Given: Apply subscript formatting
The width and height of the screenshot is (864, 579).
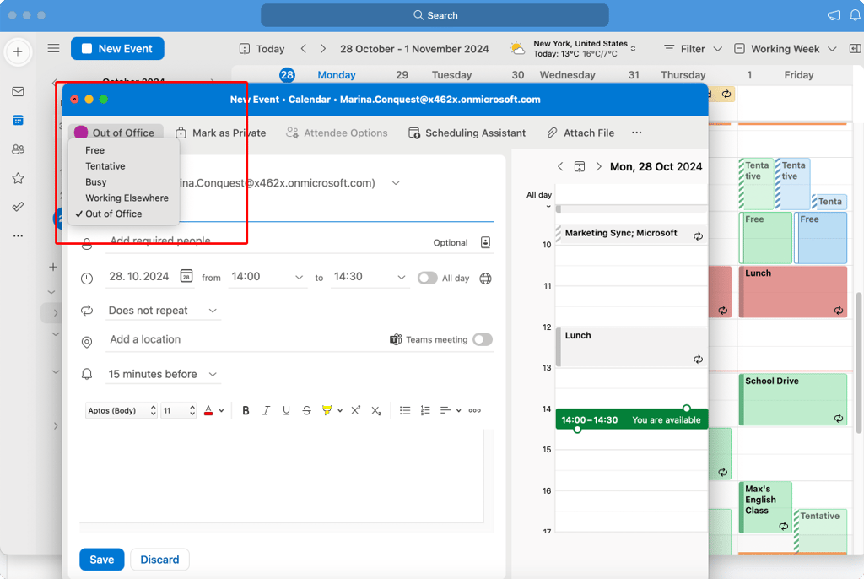Looking at the screenshot, I should (x=376, y=410).
